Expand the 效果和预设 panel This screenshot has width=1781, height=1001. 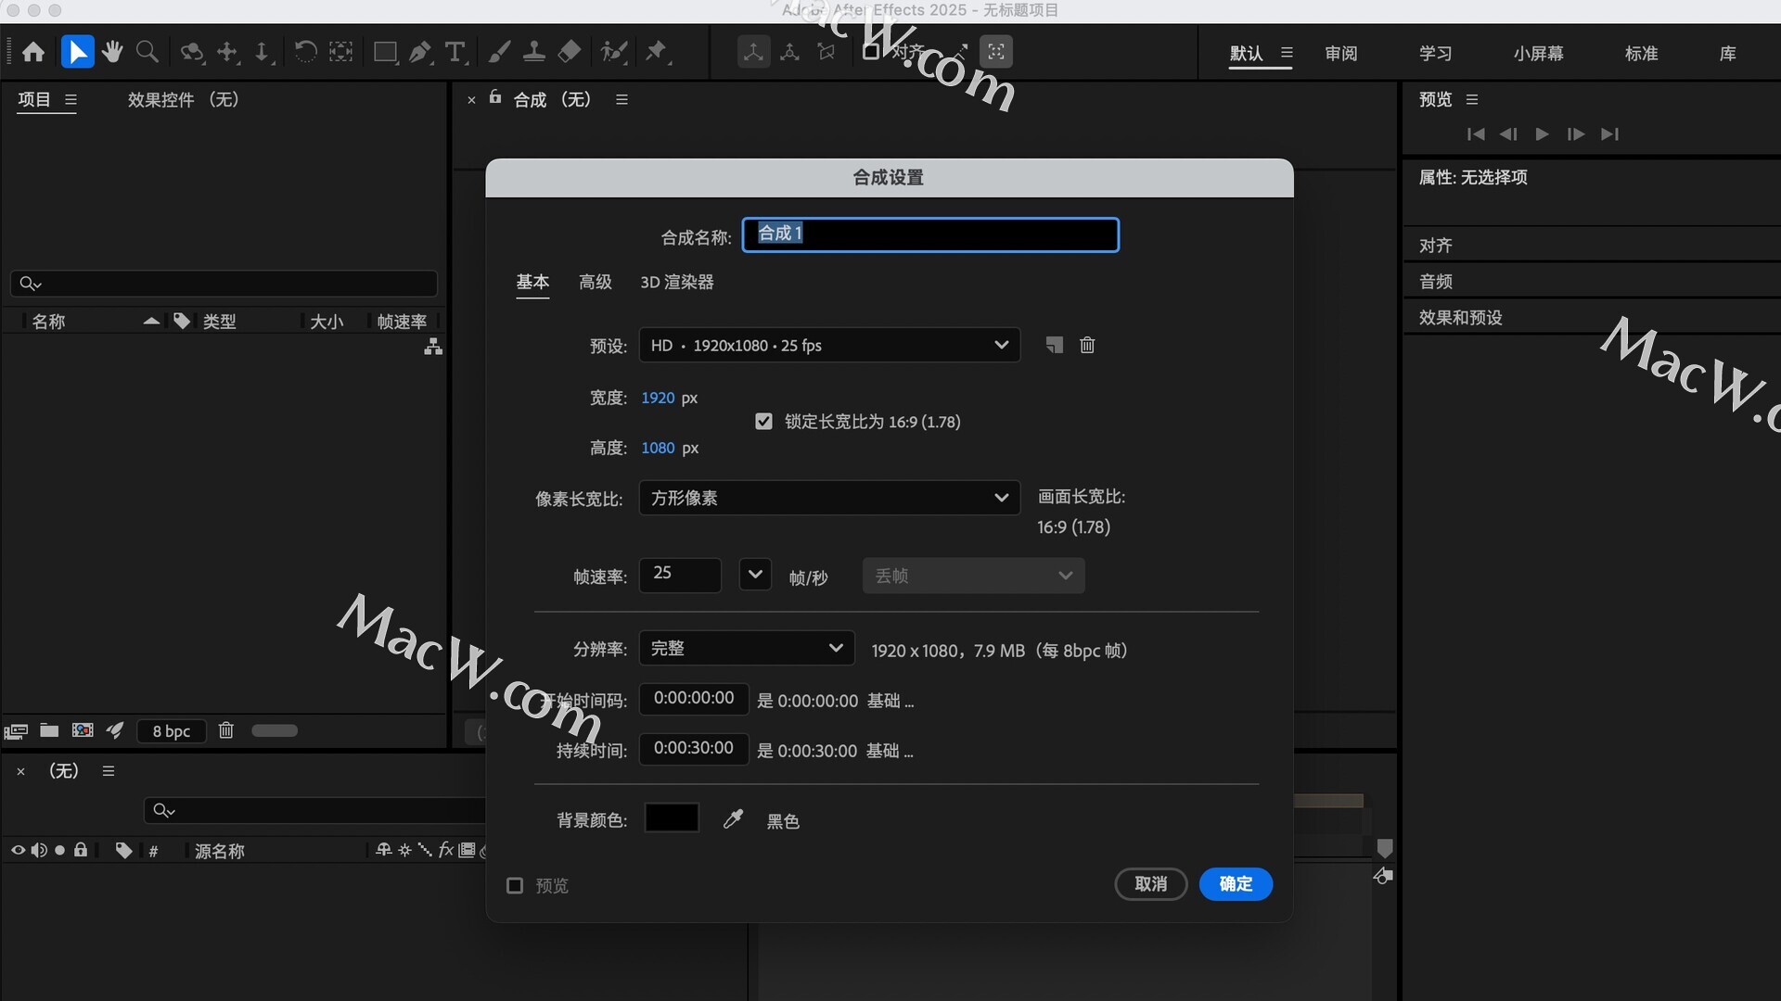coord(1461,317)
